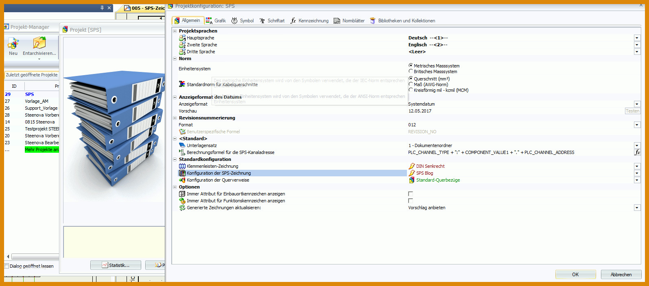The height and width of the screenshot is (286, 649).
Task: Enable Immer Attribut für Funktionskennzeichen anzeigen
Action: click(x=411, y=201)
